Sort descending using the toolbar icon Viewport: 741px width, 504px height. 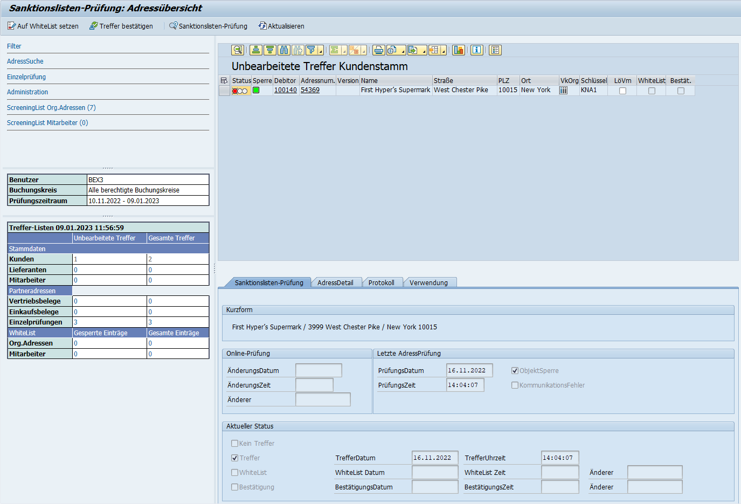coord(270,50)
